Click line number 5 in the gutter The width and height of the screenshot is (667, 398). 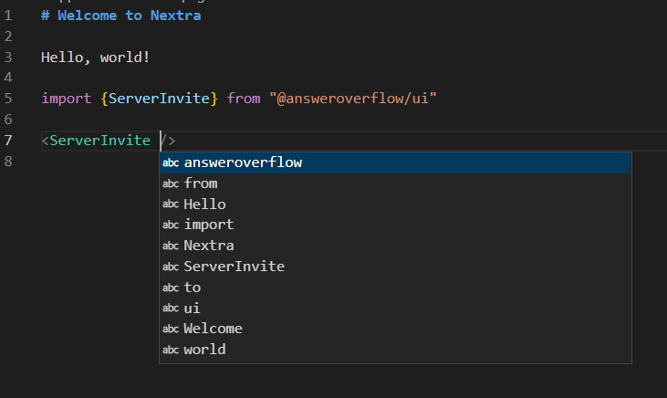8,99
